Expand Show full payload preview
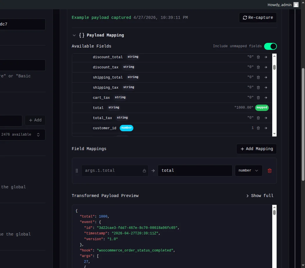305x268 pixels. click(260, 196)
